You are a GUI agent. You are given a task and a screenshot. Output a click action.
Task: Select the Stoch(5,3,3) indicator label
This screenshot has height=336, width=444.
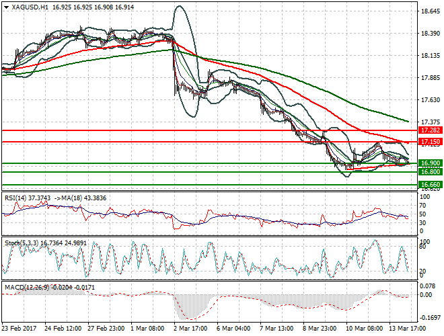click(x=22, y=243)
